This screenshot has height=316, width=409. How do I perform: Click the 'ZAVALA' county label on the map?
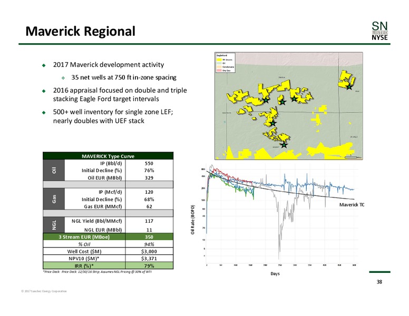click(282, 77)
